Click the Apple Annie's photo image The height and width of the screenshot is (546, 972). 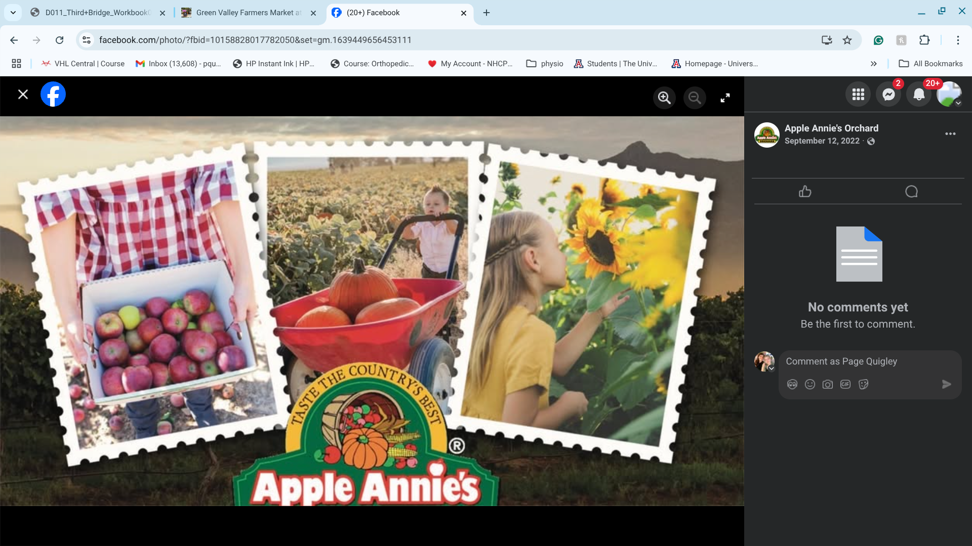[372, 311]
